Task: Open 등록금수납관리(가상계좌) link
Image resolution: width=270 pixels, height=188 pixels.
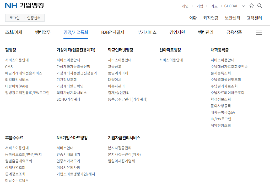Action: click(128, 99)
